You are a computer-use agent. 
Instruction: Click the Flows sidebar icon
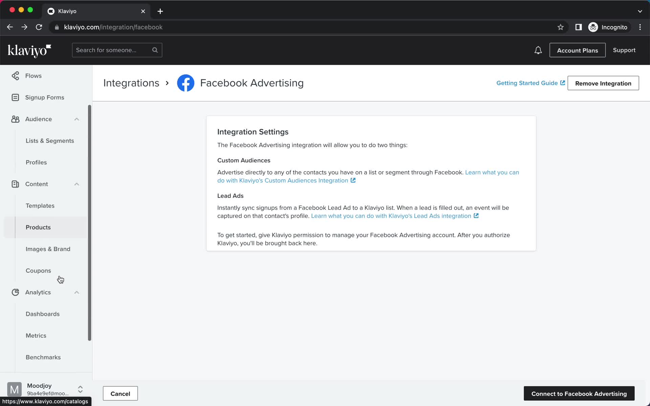pyautogui.click(x=15, y=76)
